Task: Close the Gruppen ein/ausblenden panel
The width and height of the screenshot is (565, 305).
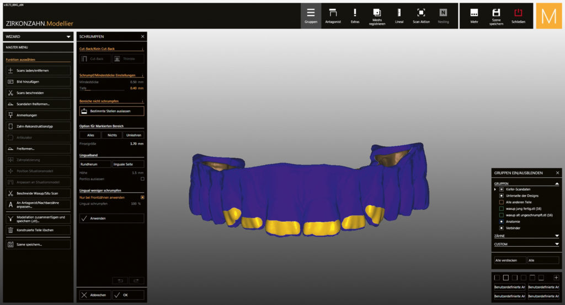Action: [x=557, y=173]
